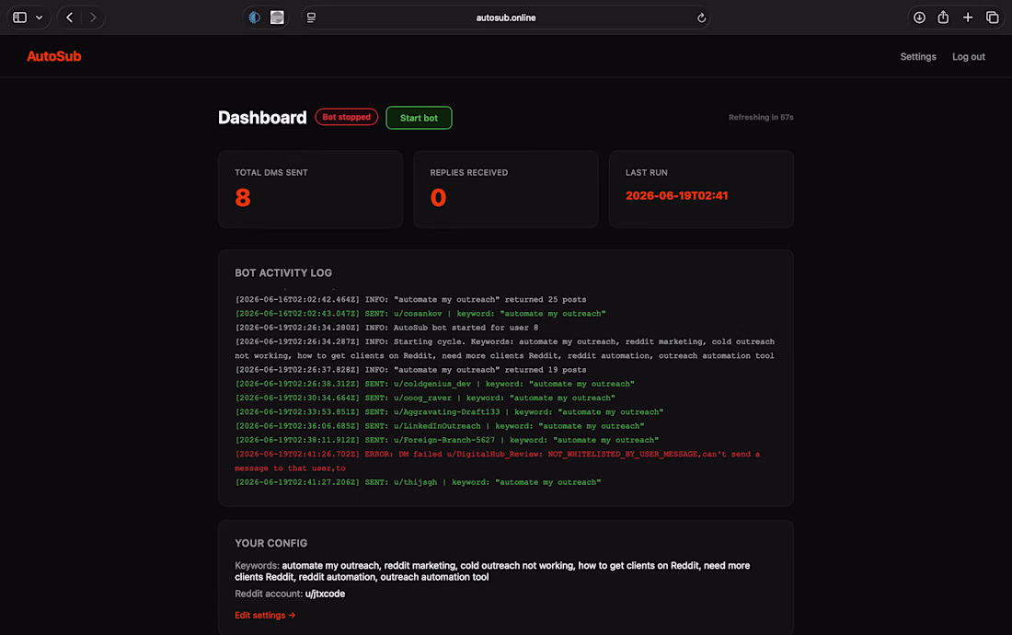This screenshot has height=635, width=1012.
Task: Select the Last Run timestamp 2026-06-19T02:41
Action: click(x=676, y=195)
